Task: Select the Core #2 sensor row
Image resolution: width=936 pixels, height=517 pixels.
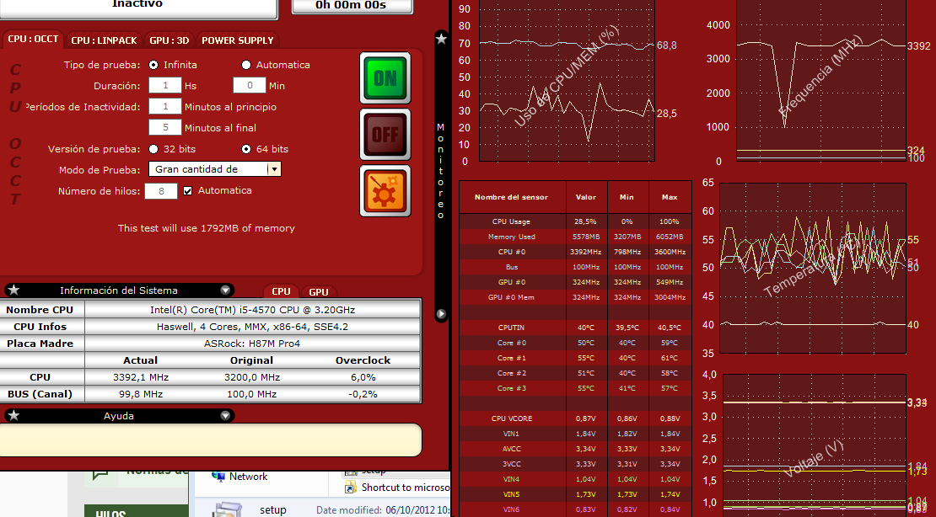Action: click(x=575, y=373)
